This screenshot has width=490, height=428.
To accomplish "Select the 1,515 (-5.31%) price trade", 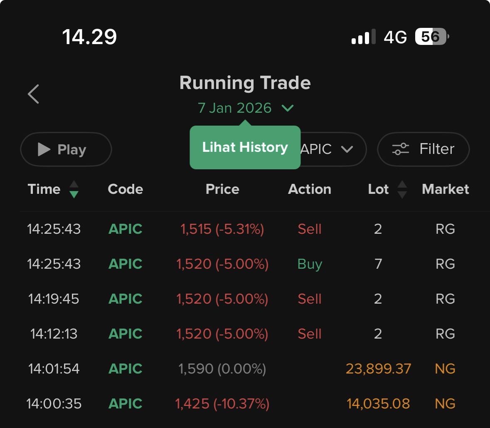I will point(222,229).
